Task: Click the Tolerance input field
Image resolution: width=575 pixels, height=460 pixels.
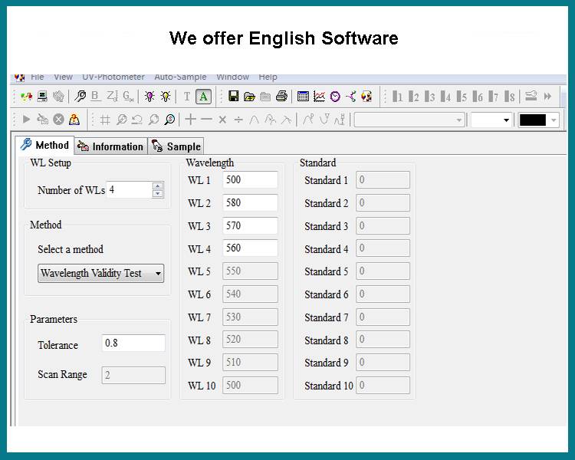Action: (x=133, y=343)
